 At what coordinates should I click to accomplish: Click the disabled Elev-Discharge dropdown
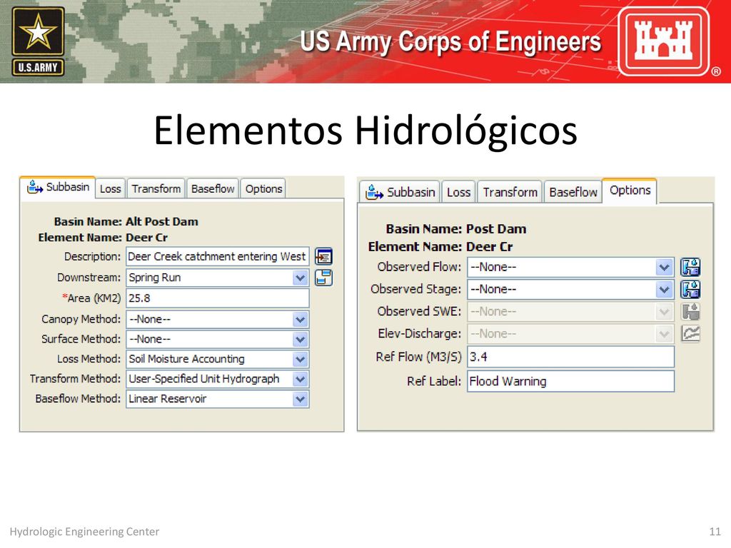570,334
